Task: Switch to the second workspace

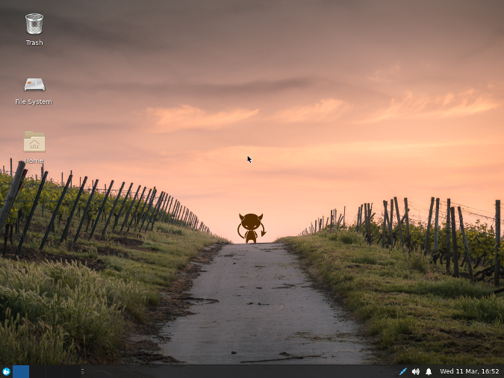Action: (37, 371)
